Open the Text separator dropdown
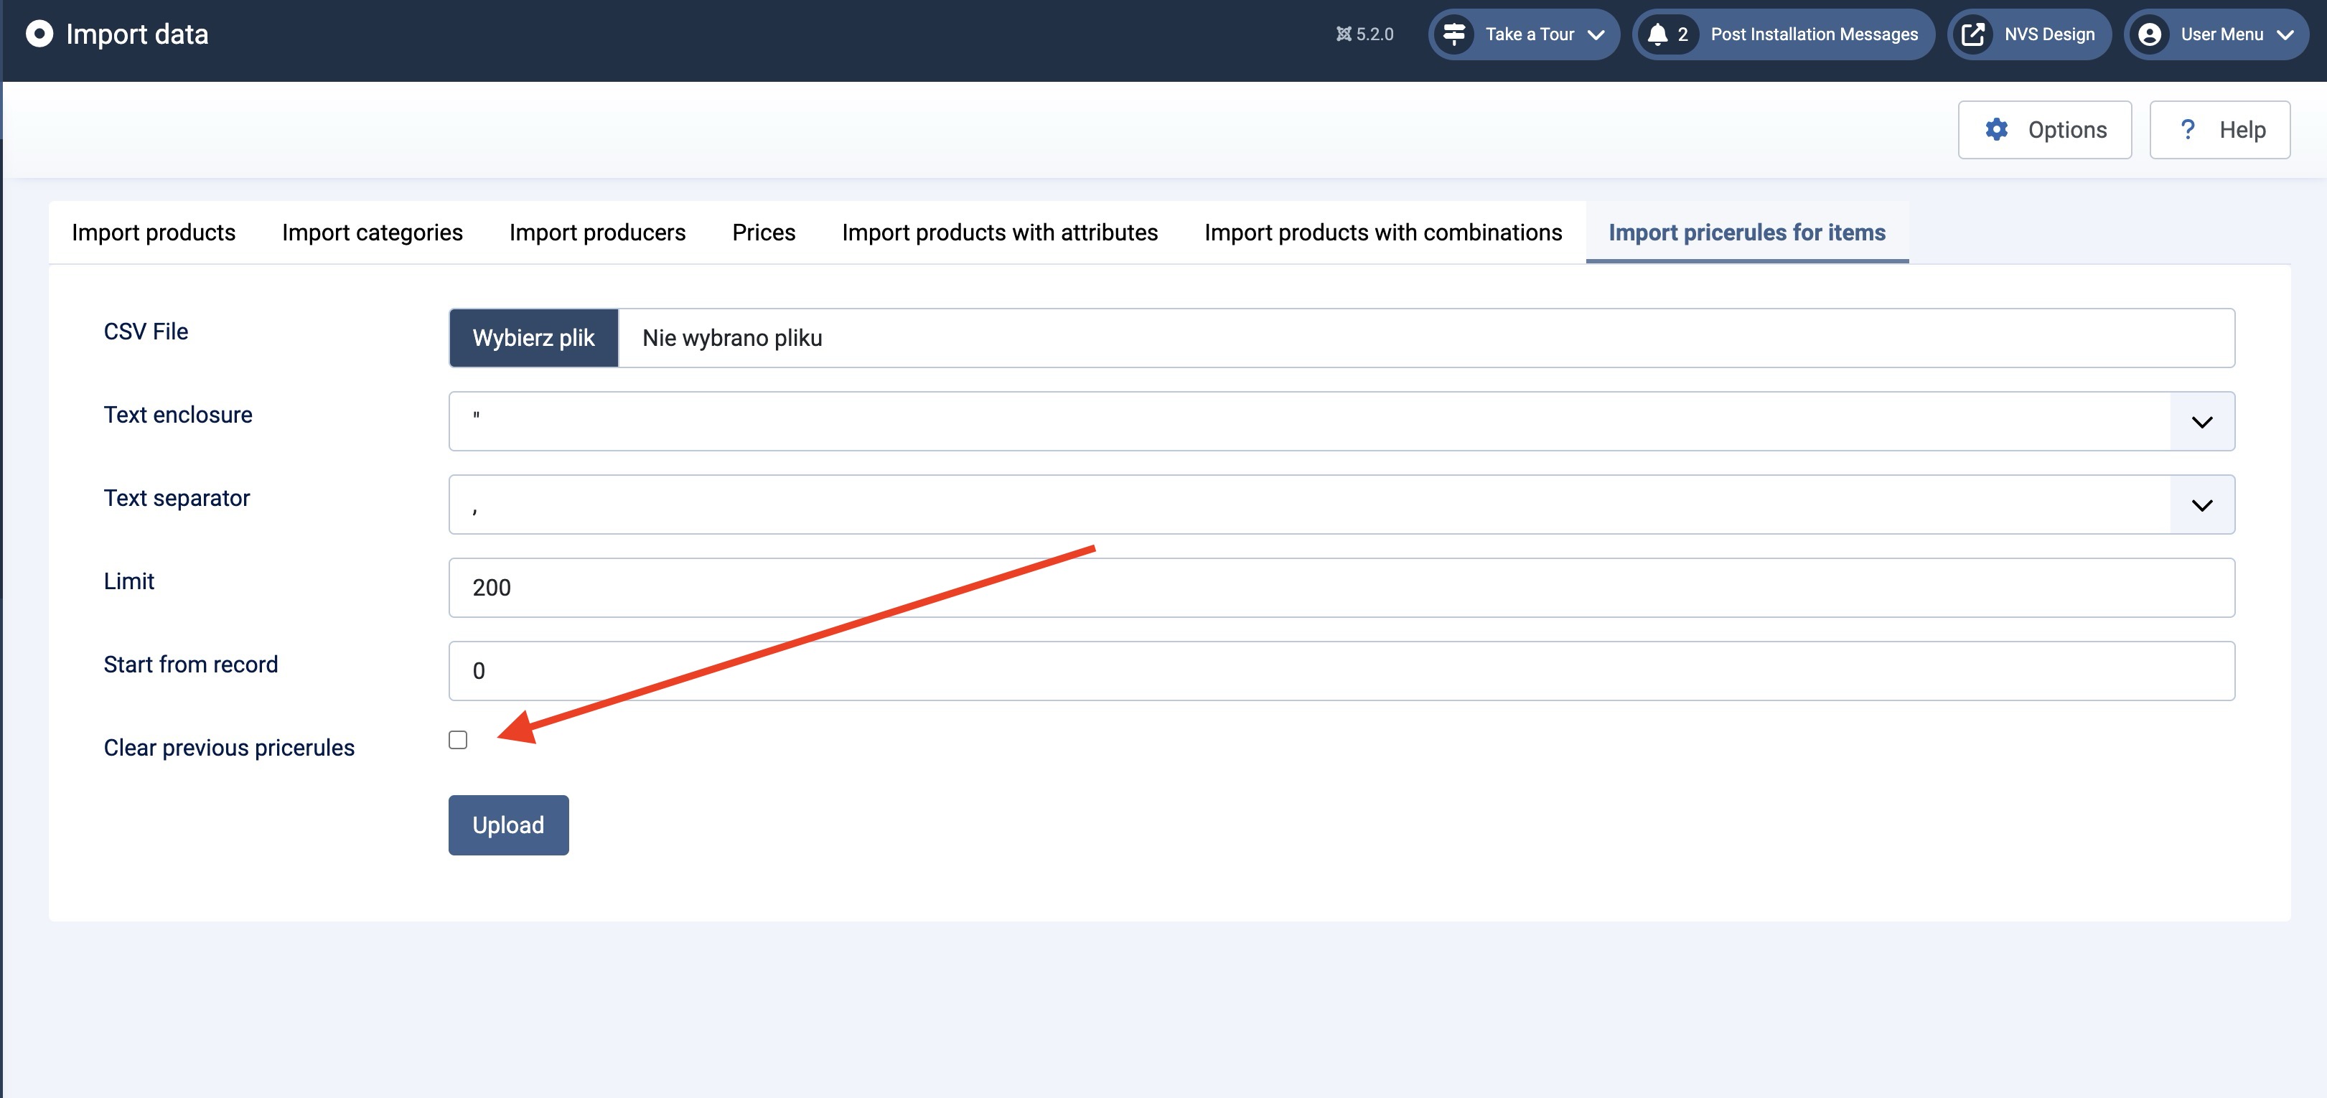The height and width of the screenshot is (1098, 2327). (x=1342, y=504)
